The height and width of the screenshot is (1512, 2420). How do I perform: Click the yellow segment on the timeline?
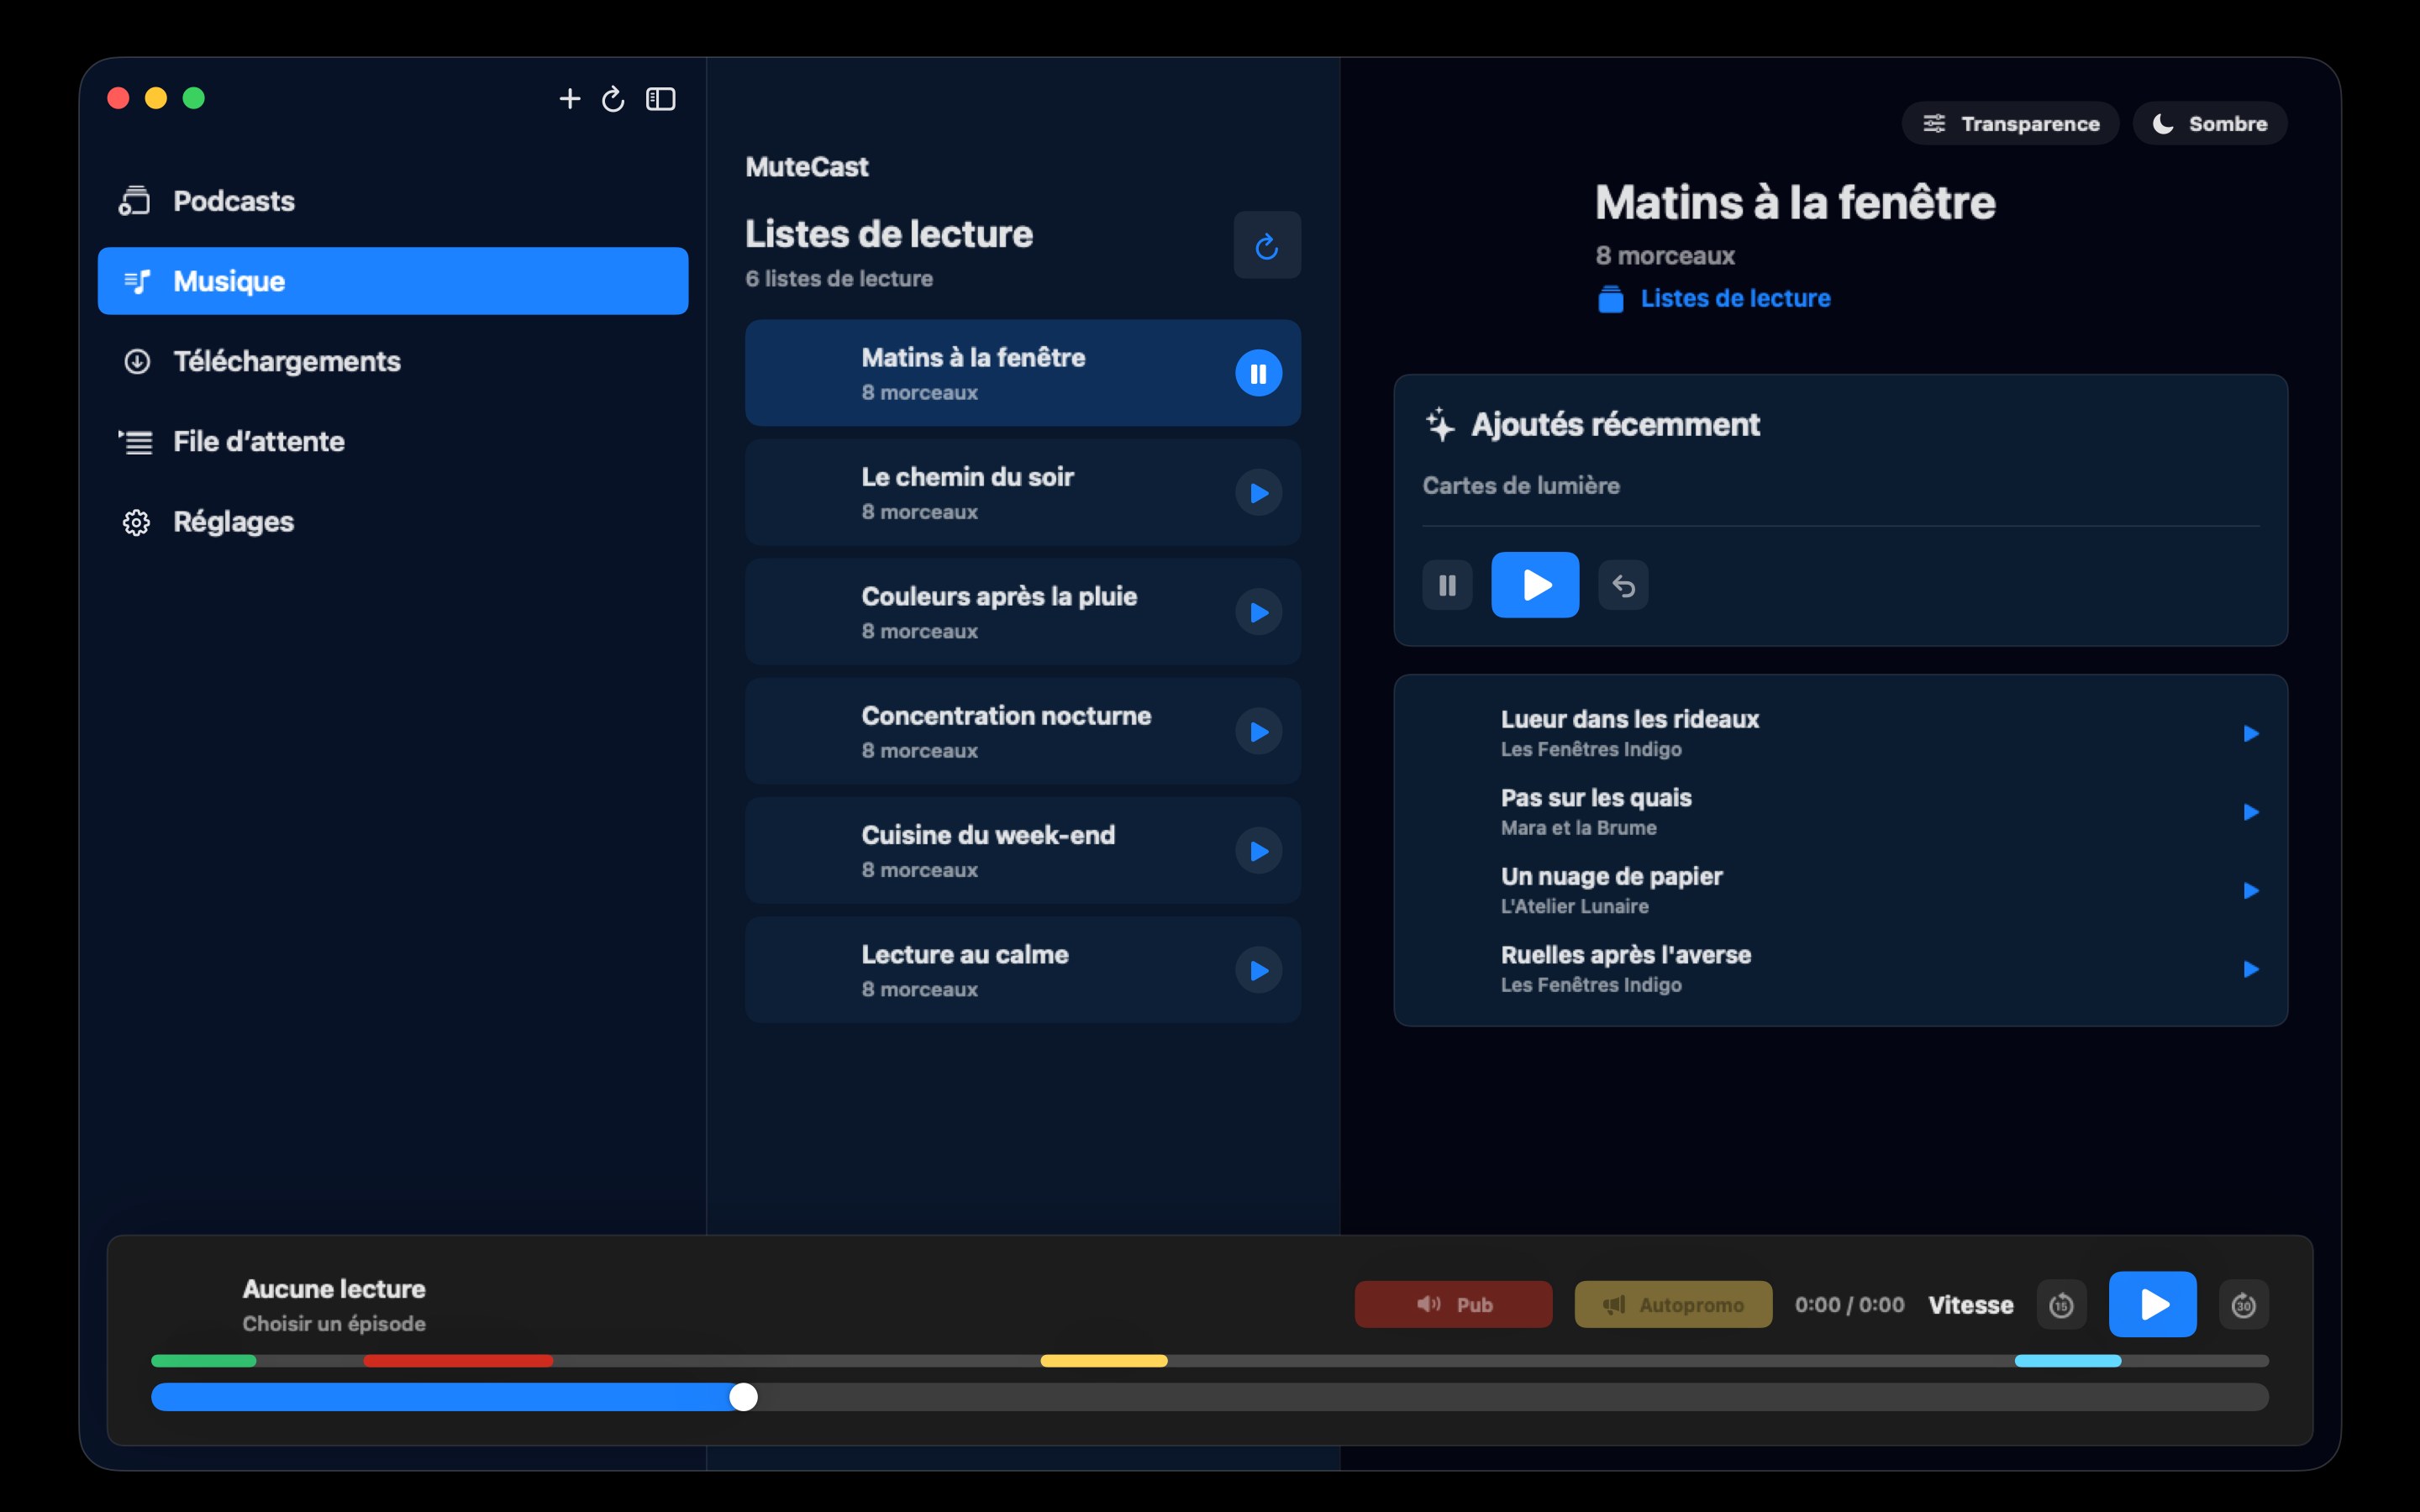(x=1104, y=1361)
